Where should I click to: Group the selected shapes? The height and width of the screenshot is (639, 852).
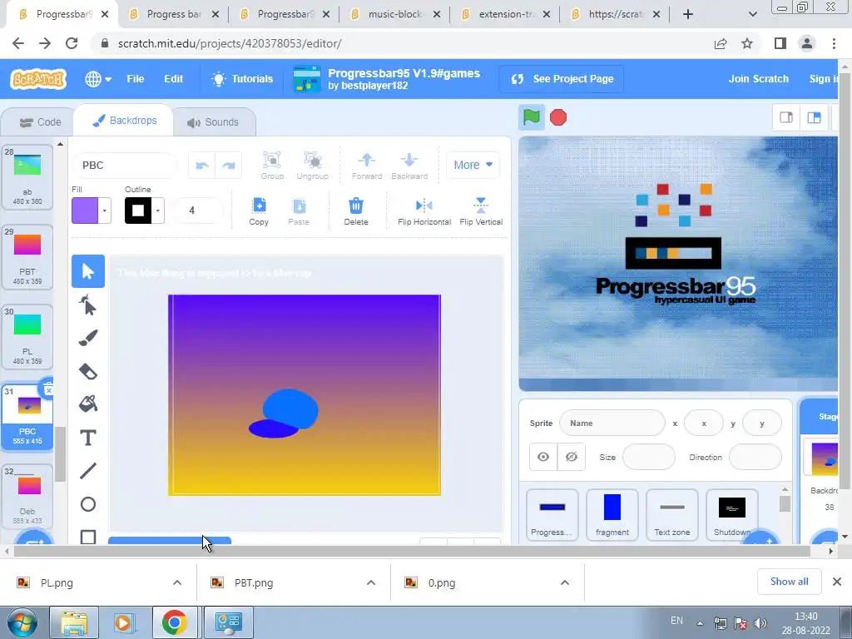pos(272,166)
